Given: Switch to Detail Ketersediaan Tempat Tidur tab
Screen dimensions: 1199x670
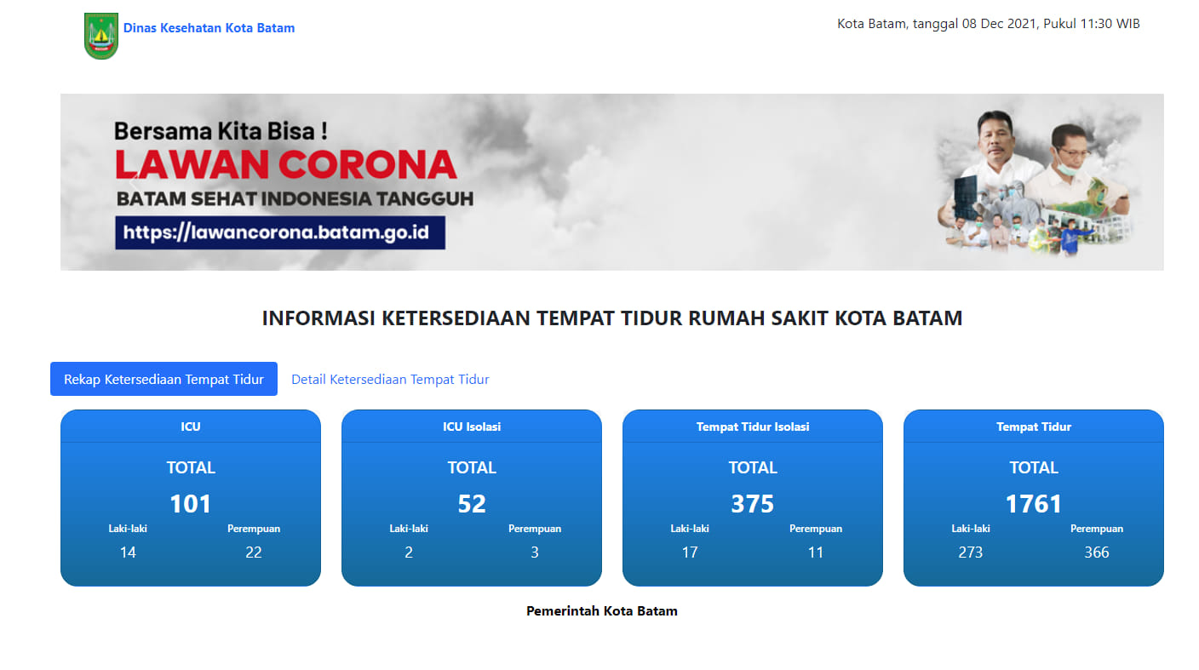Looking at the screenshot, I should [x=390, y=380].
